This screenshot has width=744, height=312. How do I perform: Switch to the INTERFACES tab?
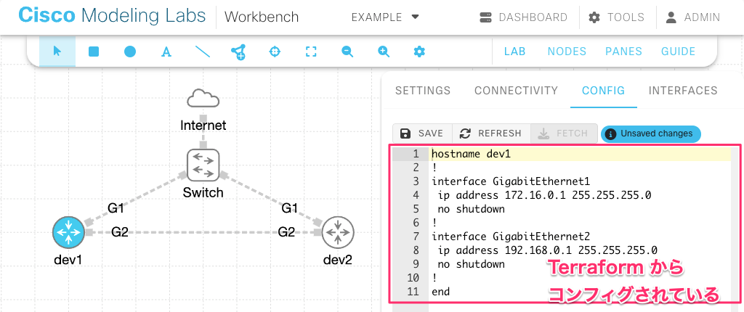point(683,91)
